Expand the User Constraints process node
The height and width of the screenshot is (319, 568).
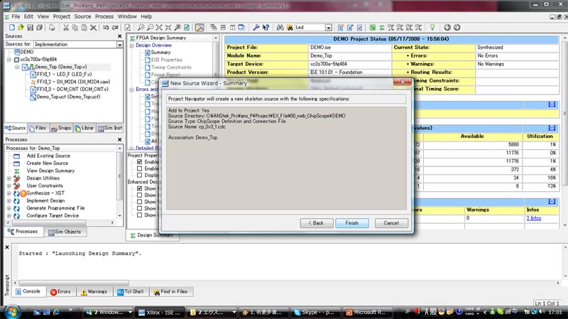[x=9, y=186]
